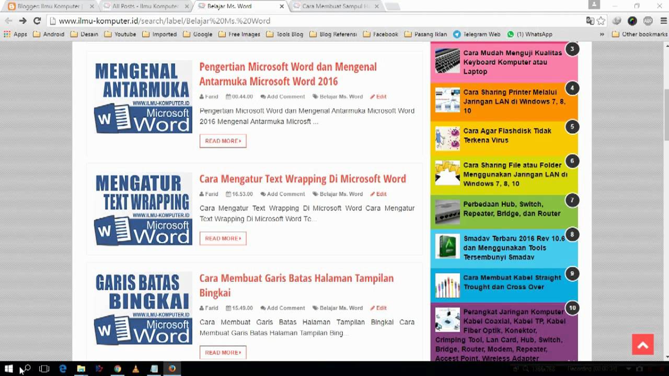Open the Pasang Iklan bookmarks folder
Viewport: 669px width, 376px height.
(x=425, y=34)
